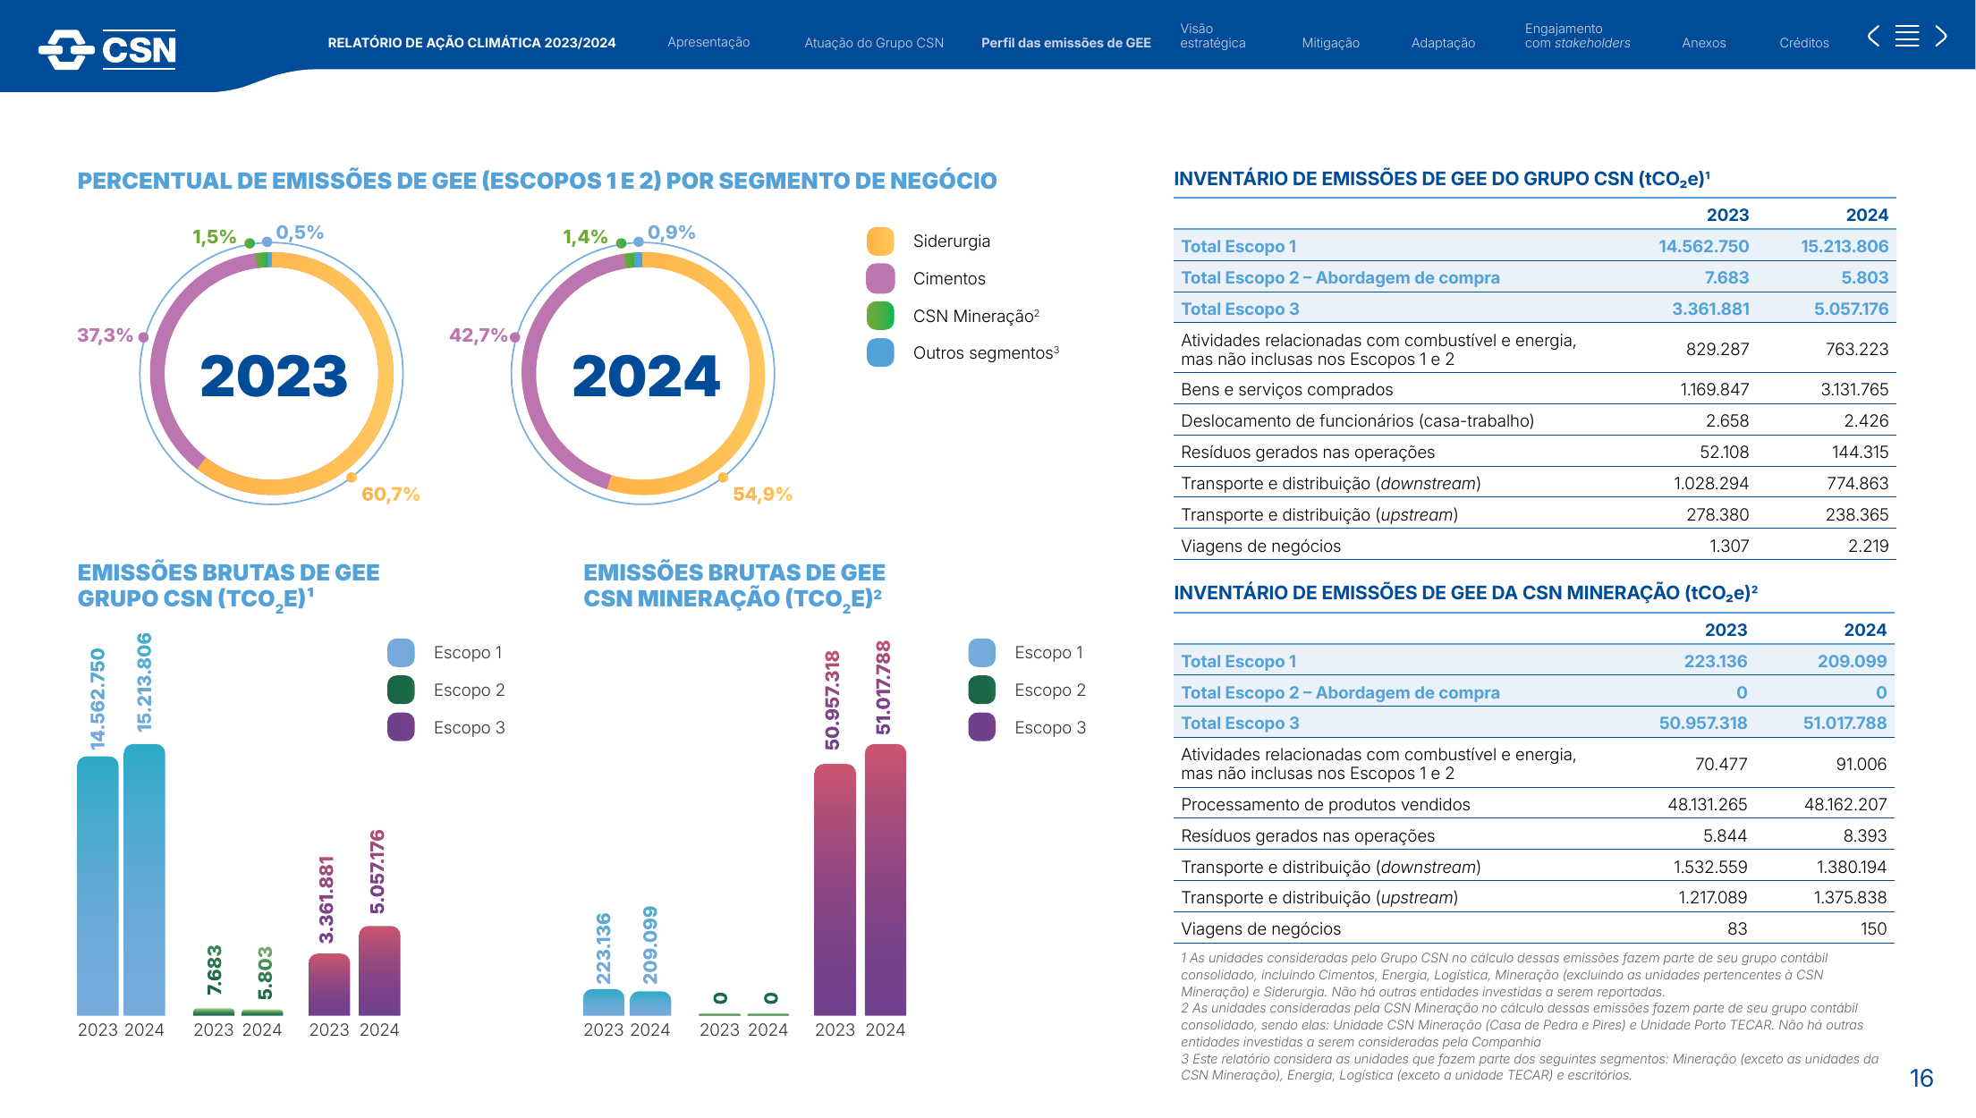Click the 2024 donut chart center
The width and height of the screenshot is (1976, 1118).
tap(645, 376)
